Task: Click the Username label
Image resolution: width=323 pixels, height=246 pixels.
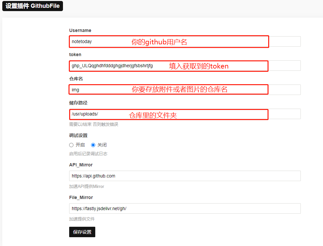Action: click(80, 30)
